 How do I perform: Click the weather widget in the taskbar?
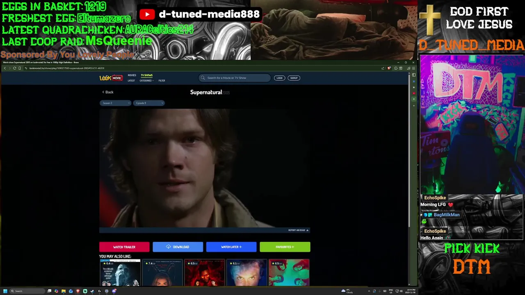coord(347,291)
